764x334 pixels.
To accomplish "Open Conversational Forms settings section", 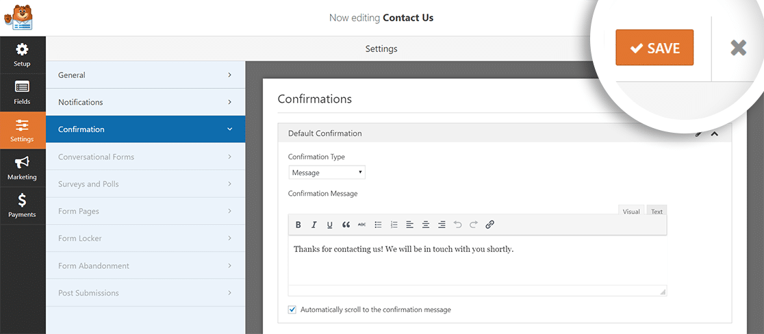I will pyautogui.click(x=145, y=157).
